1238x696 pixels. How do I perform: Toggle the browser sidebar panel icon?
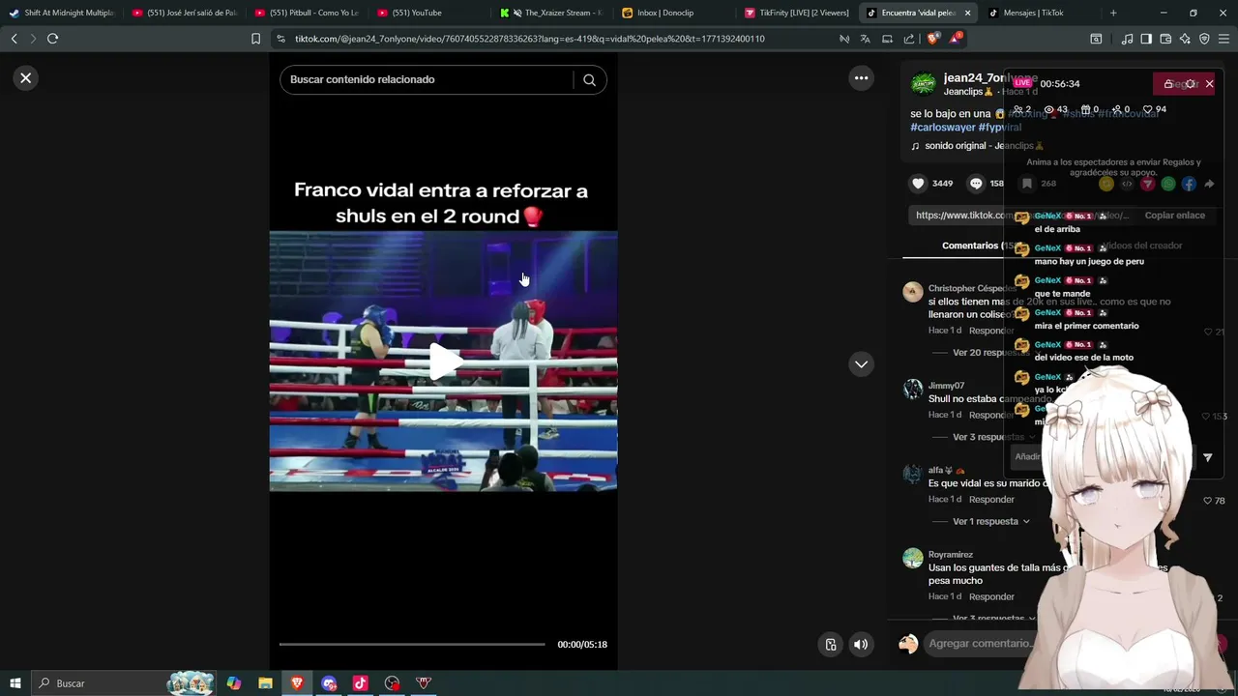(x=1146, y=39)
